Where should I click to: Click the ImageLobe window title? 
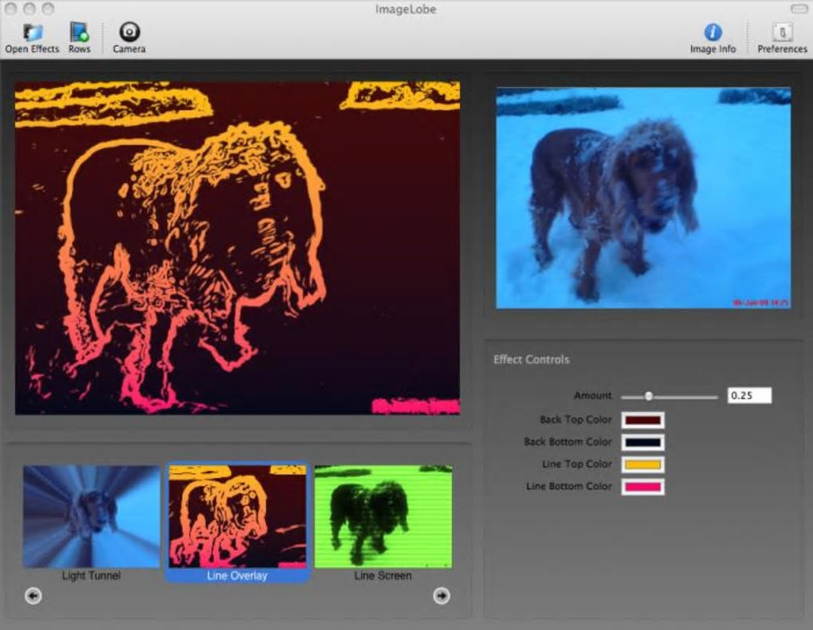point(406,10)
